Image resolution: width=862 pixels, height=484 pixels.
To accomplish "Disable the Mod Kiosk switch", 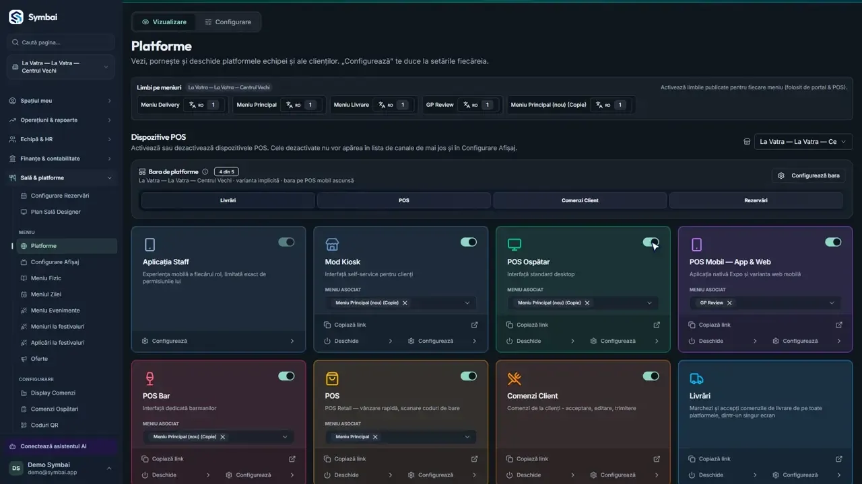I will 469,242.
